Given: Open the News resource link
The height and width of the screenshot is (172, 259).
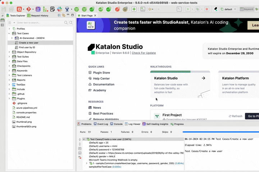Looking at the screenshot, I should pos(95,107).
